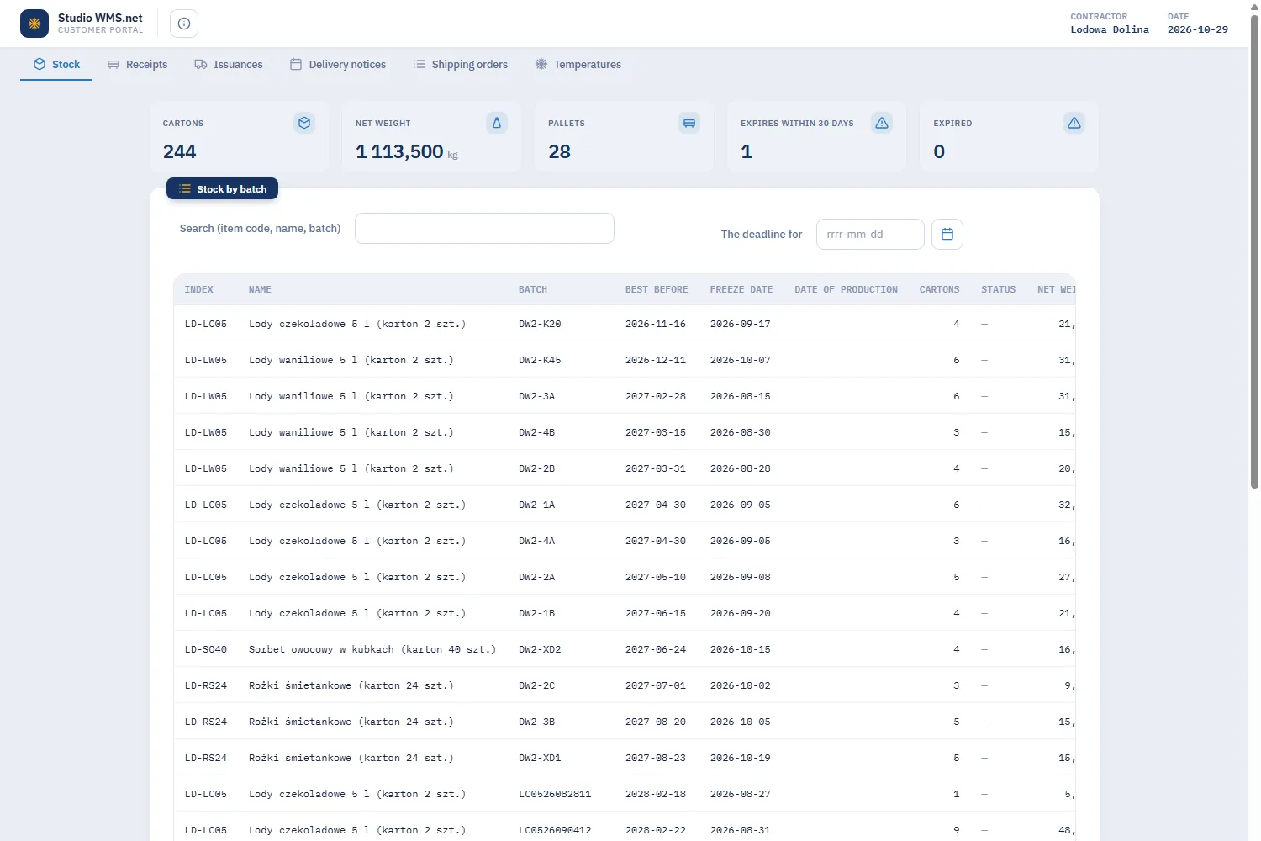This screenshot has width=1261, height=841.
Task: View the Temperatures tab
Action: pyautogui.click(x=578, y=64)
